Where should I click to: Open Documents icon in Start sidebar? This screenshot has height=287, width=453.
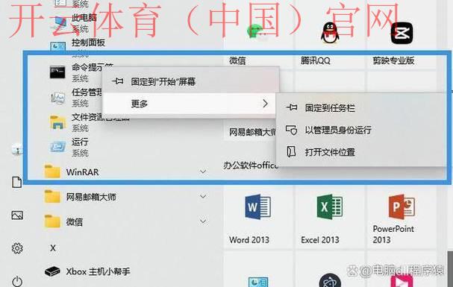click(x=16, y=182)
